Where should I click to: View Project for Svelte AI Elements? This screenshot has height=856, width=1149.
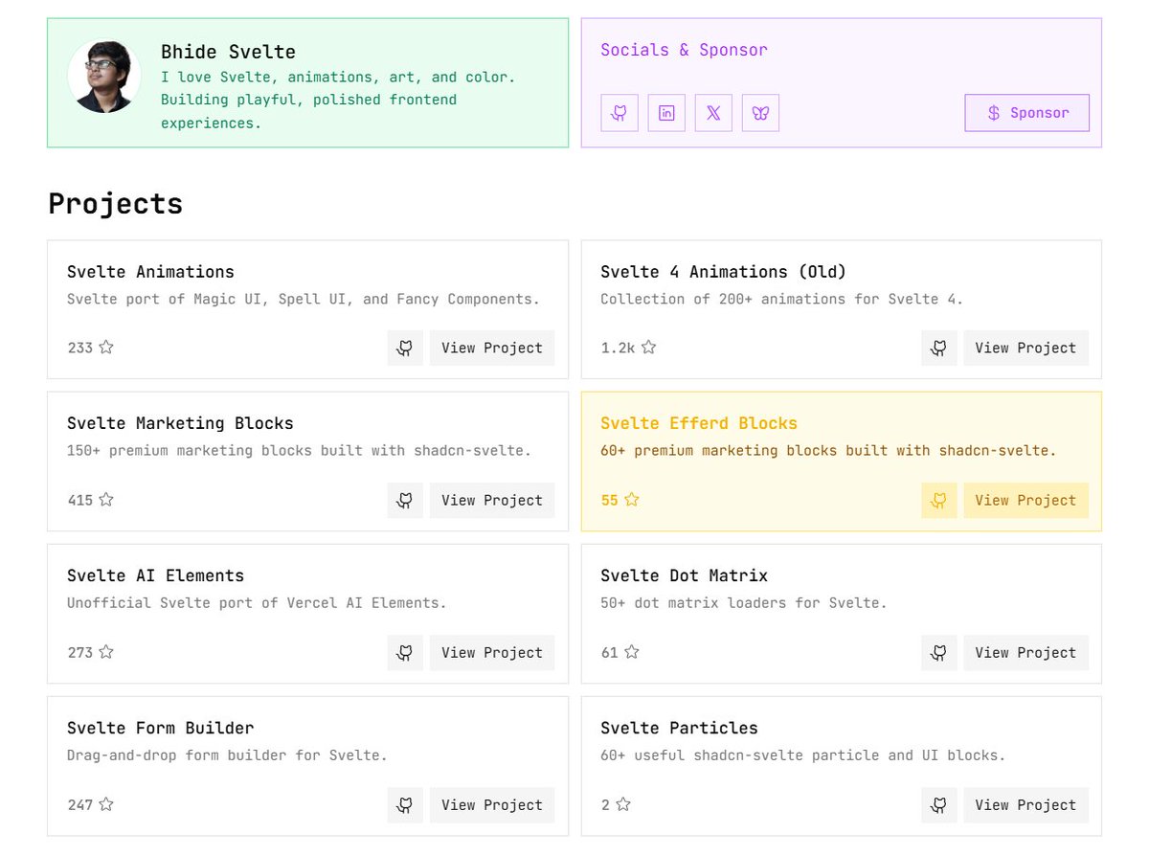[x=492, y=653]
